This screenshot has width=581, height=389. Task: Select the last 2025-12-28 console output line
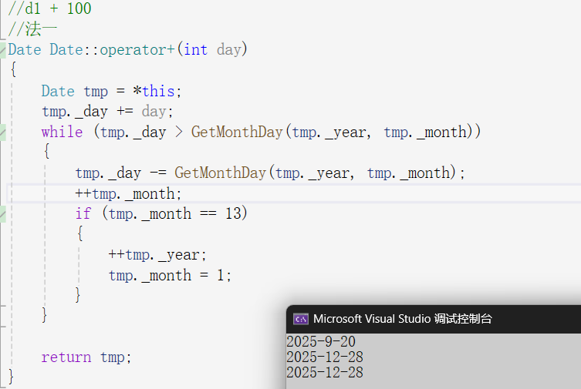pos(325,372)
